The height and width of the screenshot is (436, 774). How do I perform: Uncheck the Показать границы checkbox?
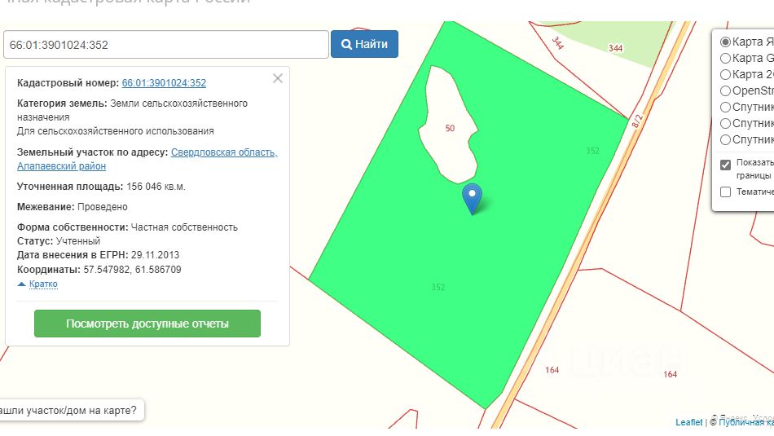click(725, 165)
